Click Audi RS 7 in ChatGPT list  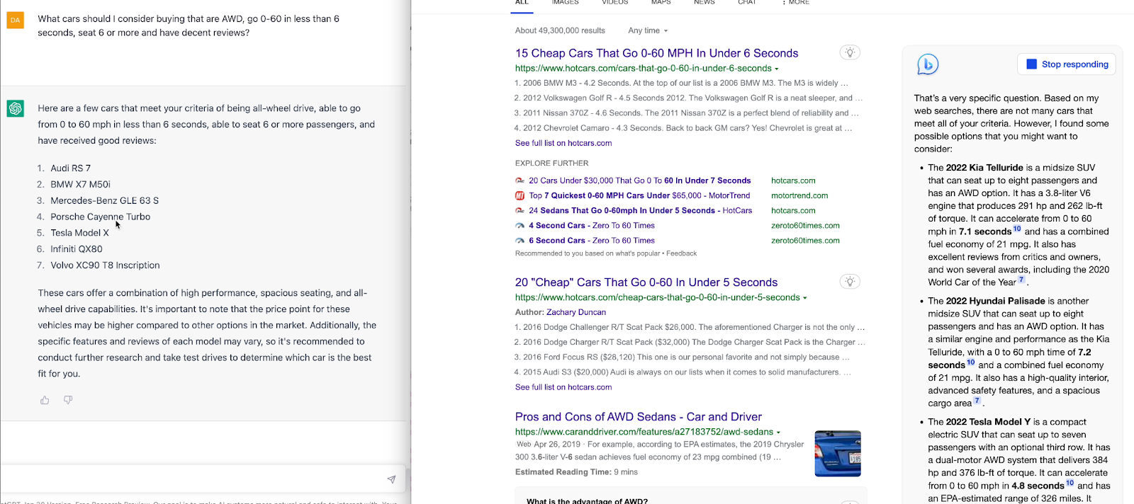[70, 168]
